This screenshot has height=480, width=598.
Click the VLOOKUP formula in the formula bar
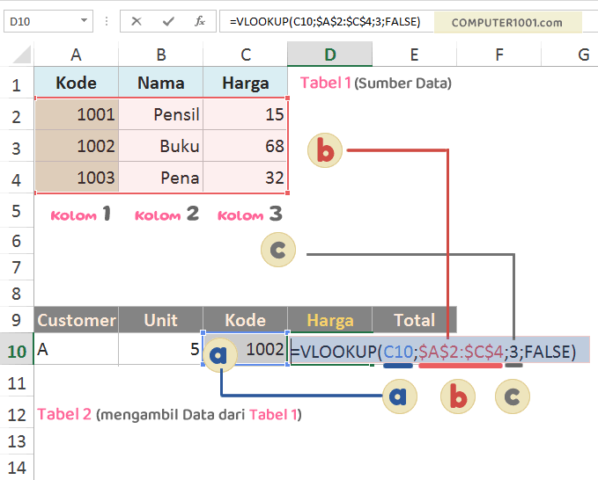(x=325, y=21)
